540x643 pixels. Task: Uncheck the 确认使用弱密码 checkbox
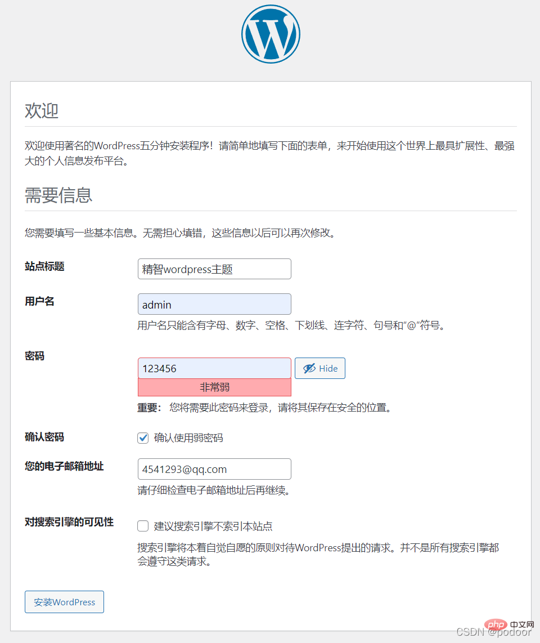[x=143, y=437]
